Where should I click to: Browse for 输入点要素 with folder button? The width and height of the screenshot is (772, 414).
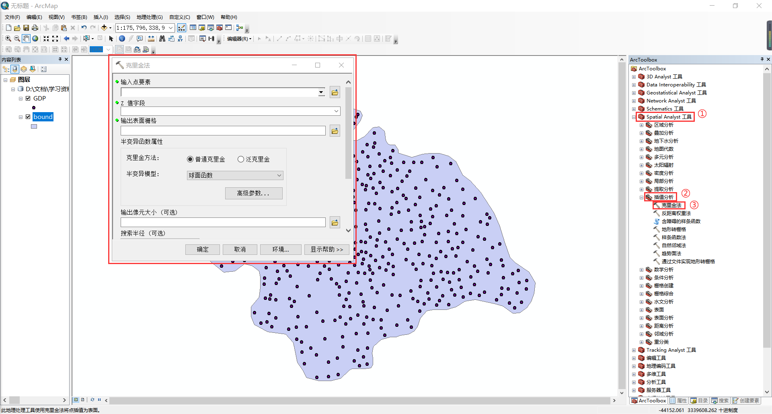[335, 92]
